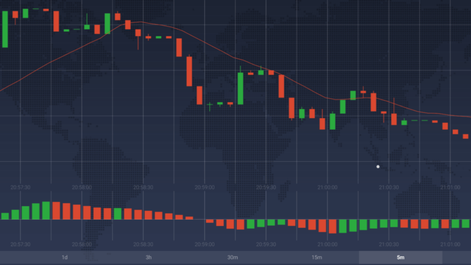Open the 15m timeframe tab

click(x=317, y=257)
